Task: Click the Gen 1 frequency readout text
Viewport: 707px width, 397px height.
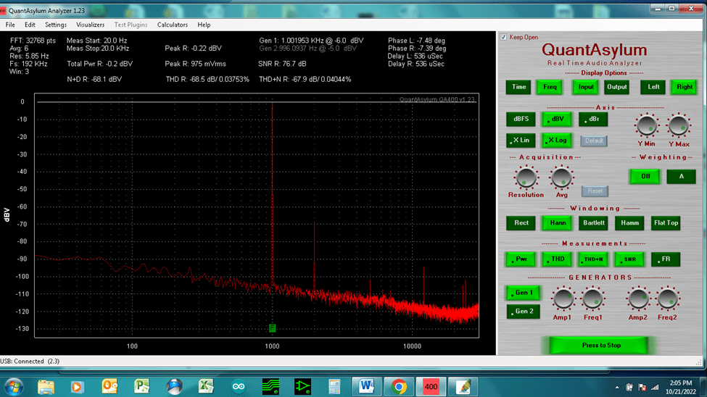Action: pos(311,41)
